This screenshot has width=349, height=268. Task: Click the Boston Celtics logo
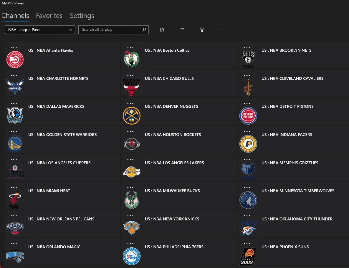[x=132, y=59]
